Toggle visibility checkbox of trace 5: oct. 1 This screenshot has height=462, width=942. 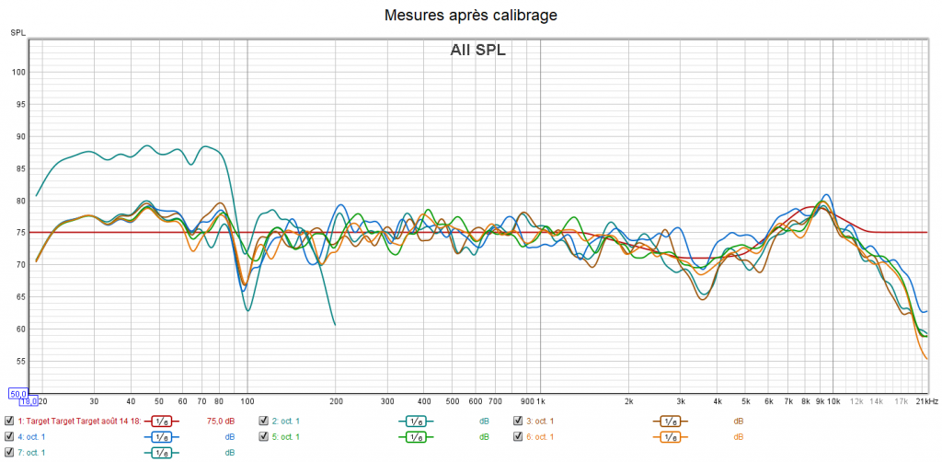[x=264, y=436]
